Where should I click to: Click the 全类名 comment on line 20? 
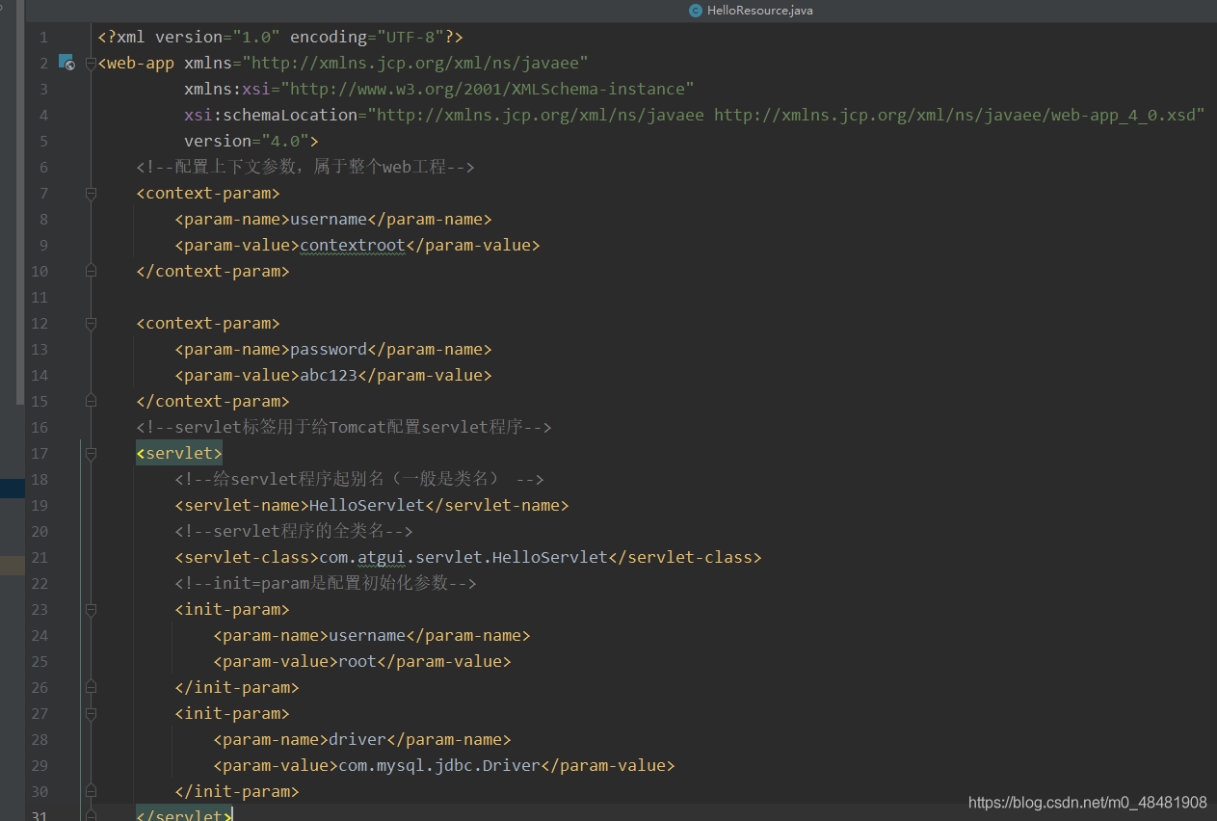click(294, 531)
